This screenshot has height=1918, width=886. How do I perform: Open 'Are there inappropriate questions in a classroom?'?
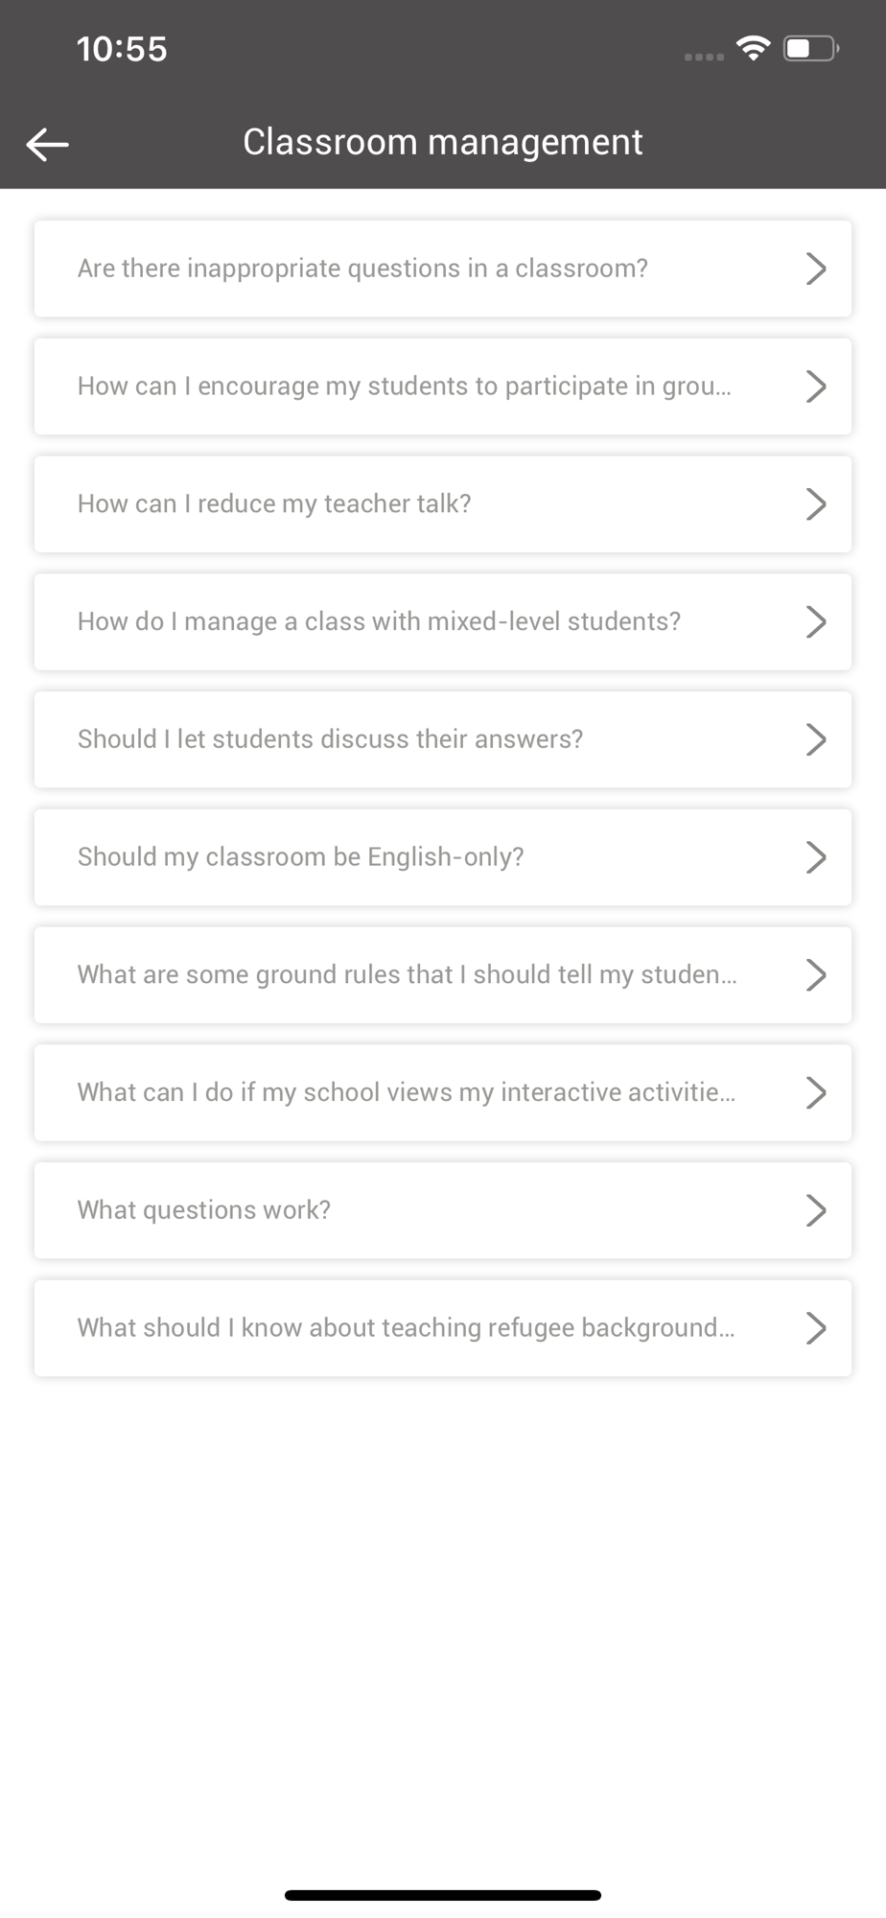coord(443,269)
